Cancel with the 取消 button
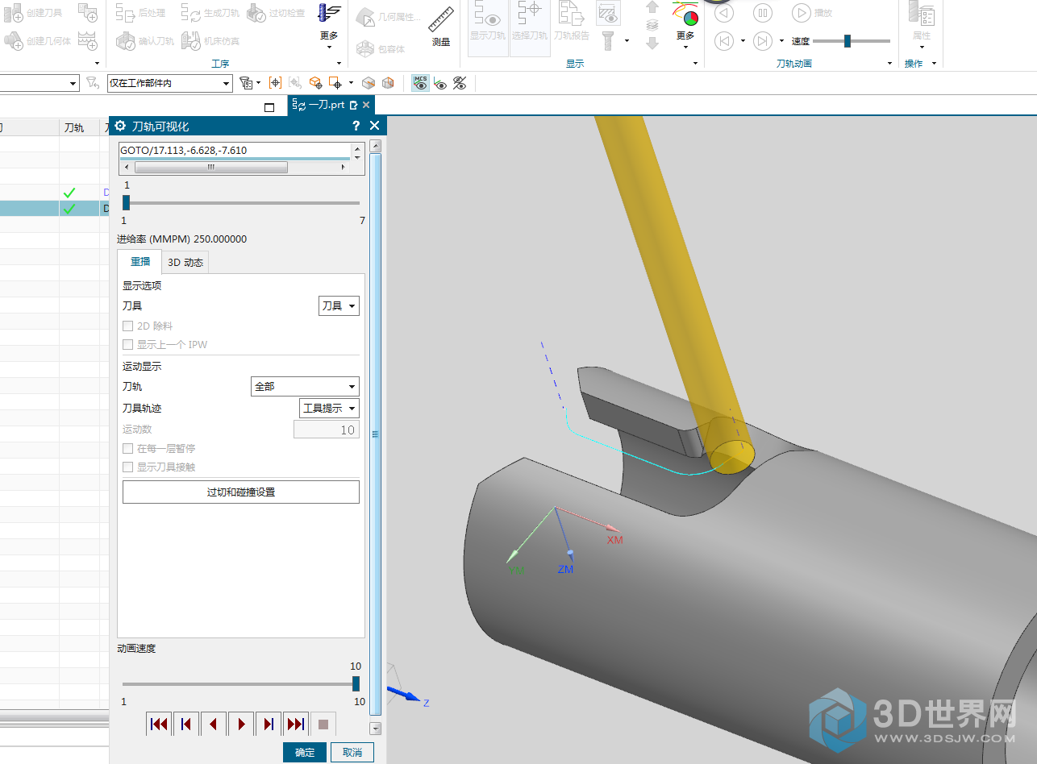1037x764 pixels. [352, 753]
